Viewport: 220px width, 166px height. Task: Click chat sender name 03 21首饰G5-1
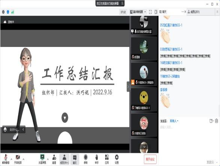pos(171,49)
